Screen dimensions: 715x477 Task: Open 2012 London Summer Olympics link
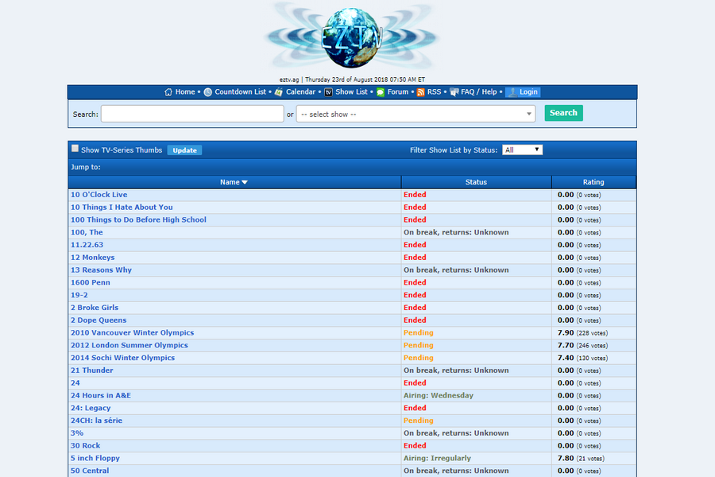tap(129, 345)
